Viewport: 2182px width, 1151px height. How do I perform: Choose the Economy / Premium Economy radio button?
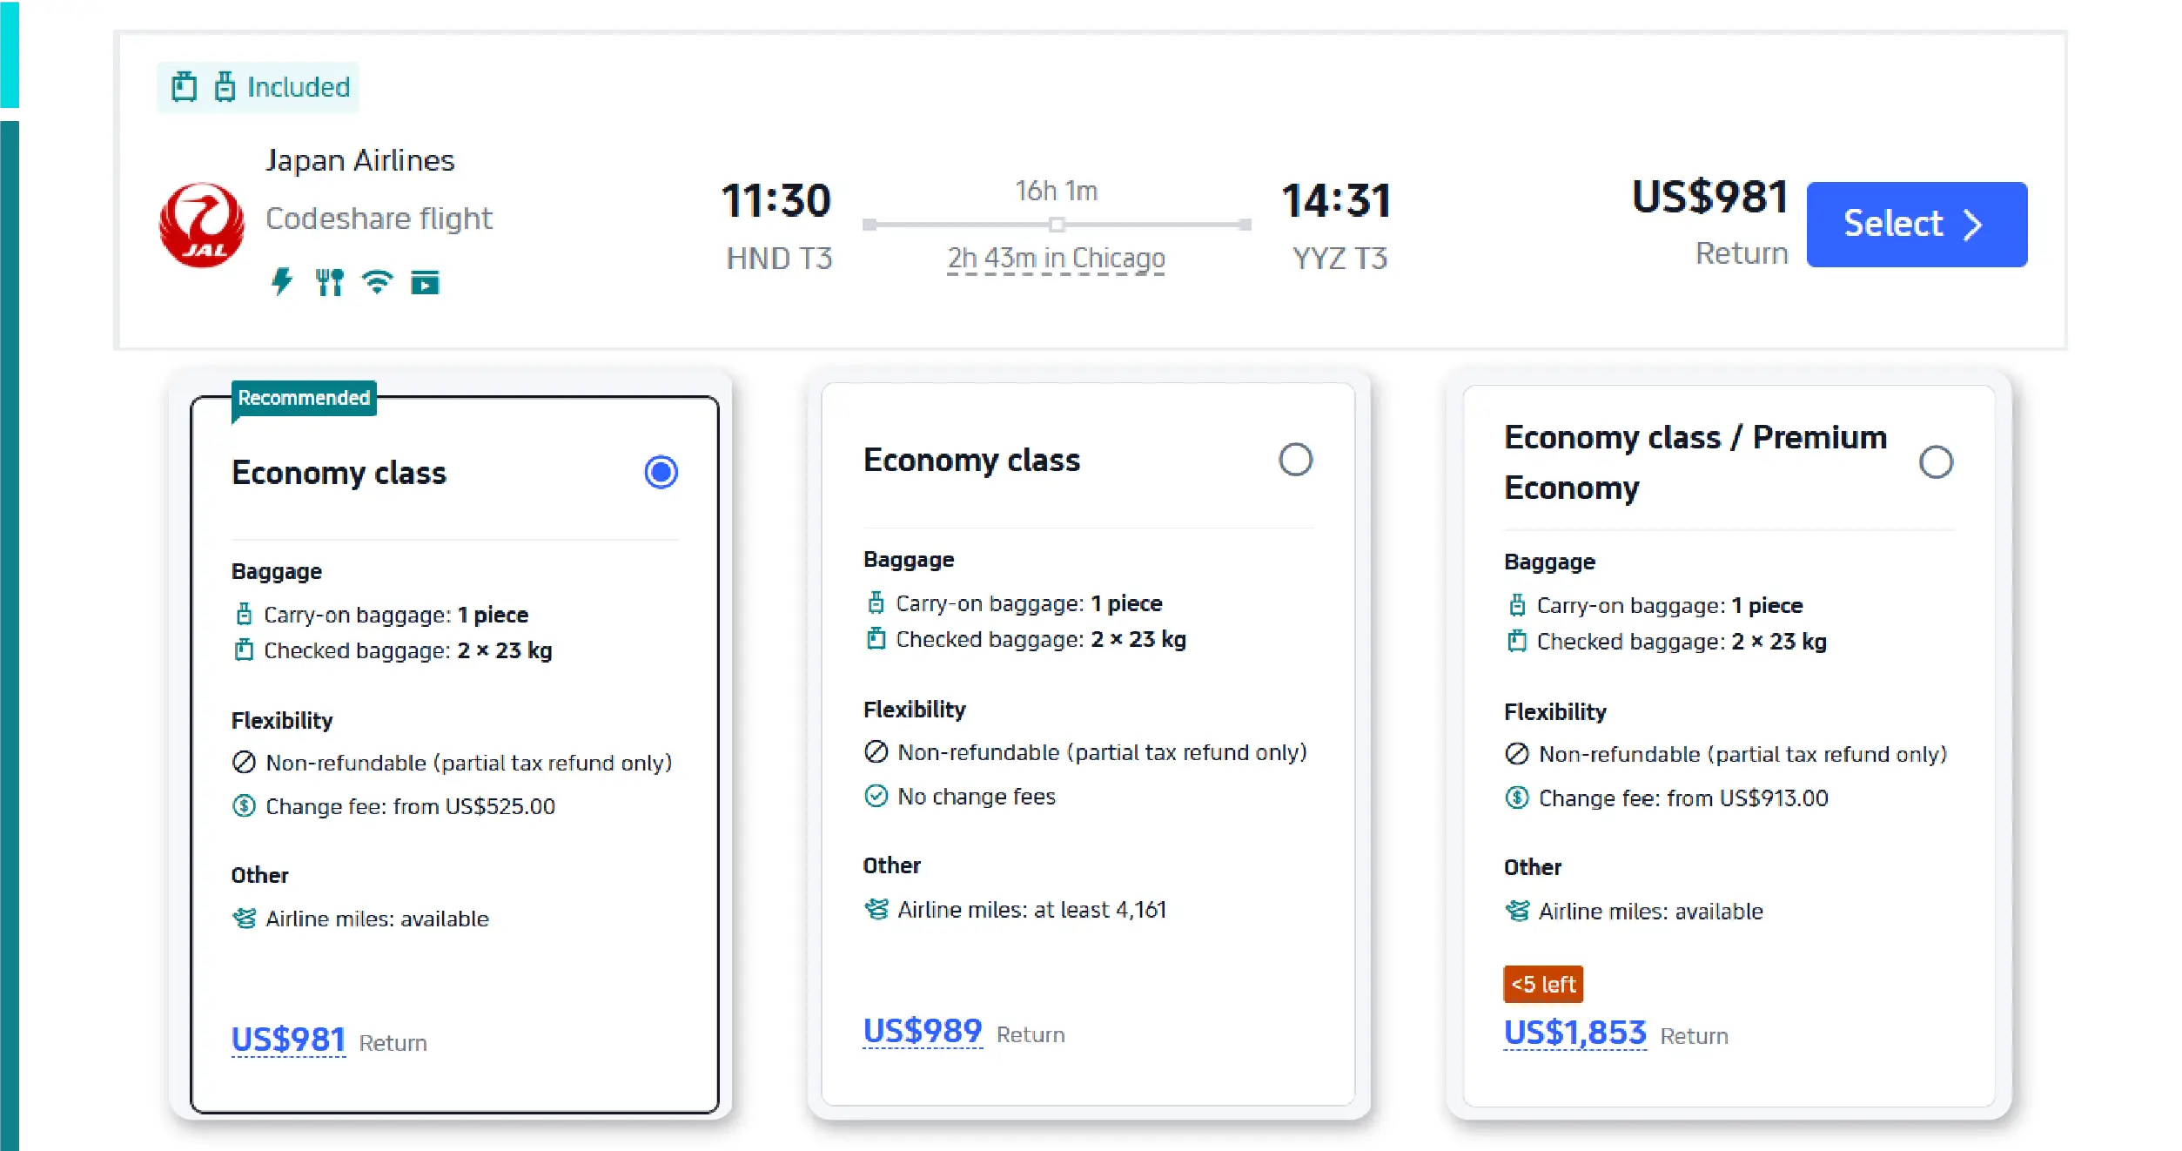[1936, 462]
